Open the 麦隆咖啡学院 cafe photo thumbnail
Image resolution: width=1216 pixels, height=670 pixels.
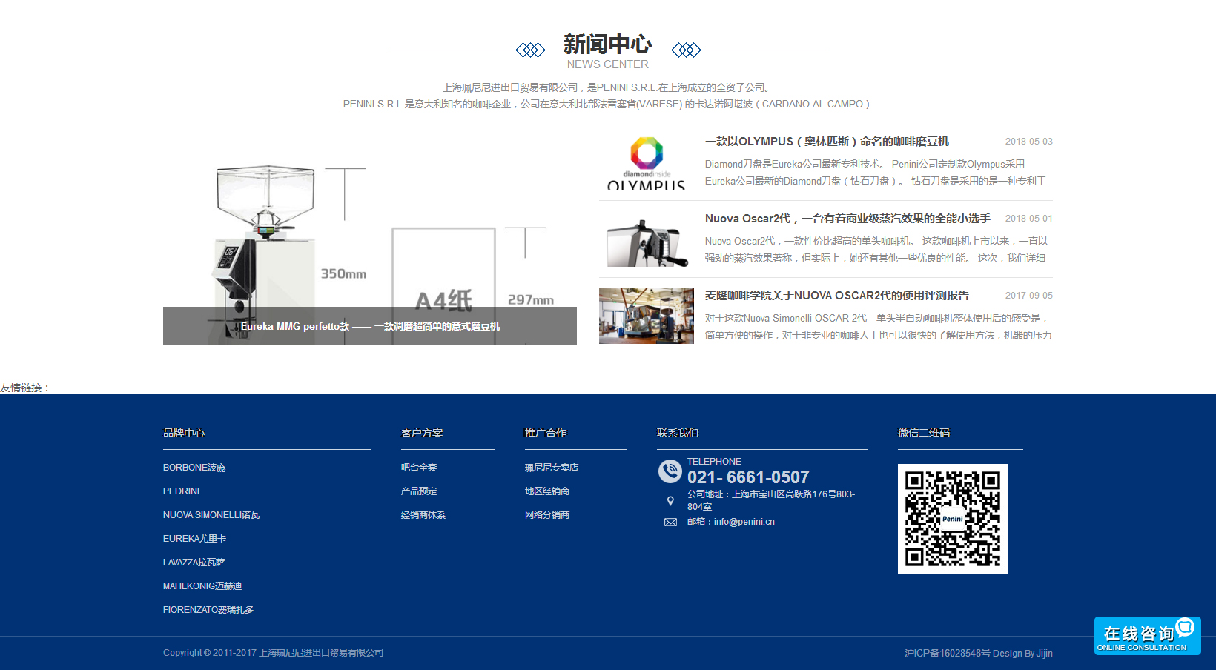tap(647, 316)
